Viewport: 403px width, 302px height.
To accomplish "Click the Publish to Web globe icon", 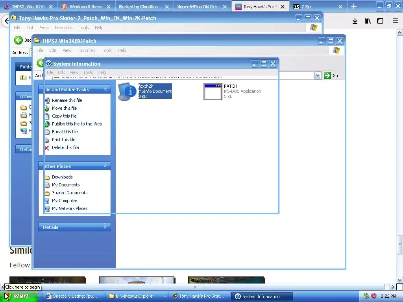I will pyautogui.click(x=47, y=124).
